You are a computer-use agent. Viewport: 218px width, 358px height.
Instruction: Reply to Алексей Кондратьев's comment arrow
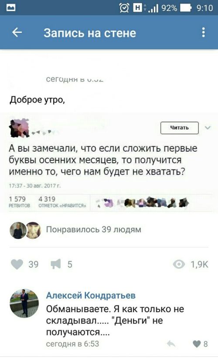171,344
